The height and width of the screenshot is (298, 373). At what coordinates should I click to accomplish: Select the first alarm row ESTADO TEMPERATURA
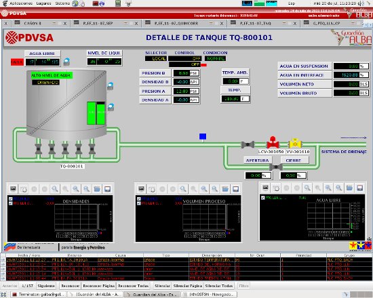pyautogui.click(x=186, y=260)
